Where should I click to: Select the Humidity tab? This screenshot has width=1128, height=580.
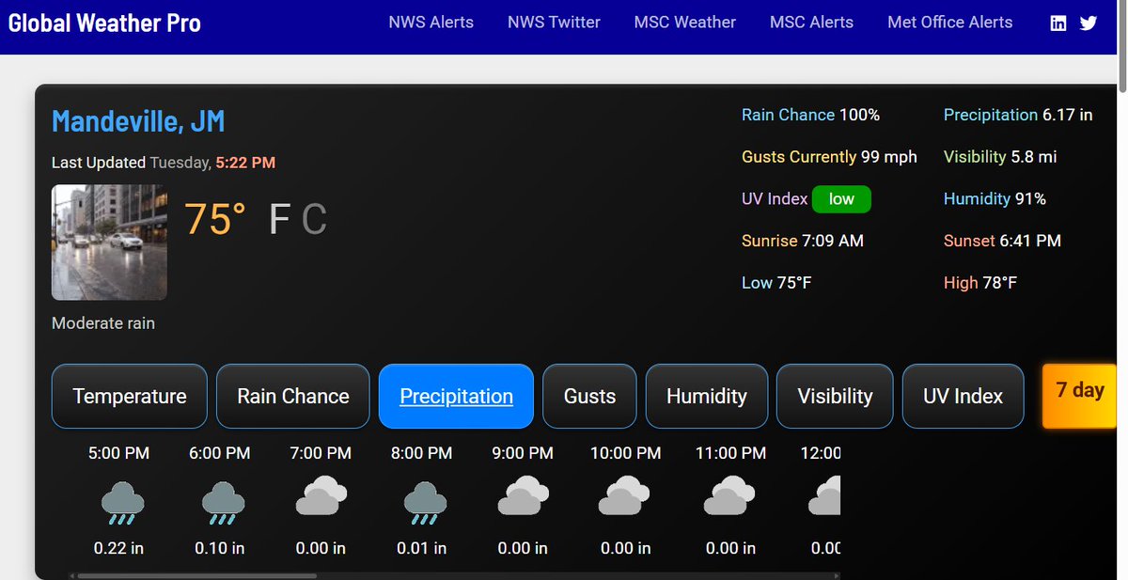[706, 397]
